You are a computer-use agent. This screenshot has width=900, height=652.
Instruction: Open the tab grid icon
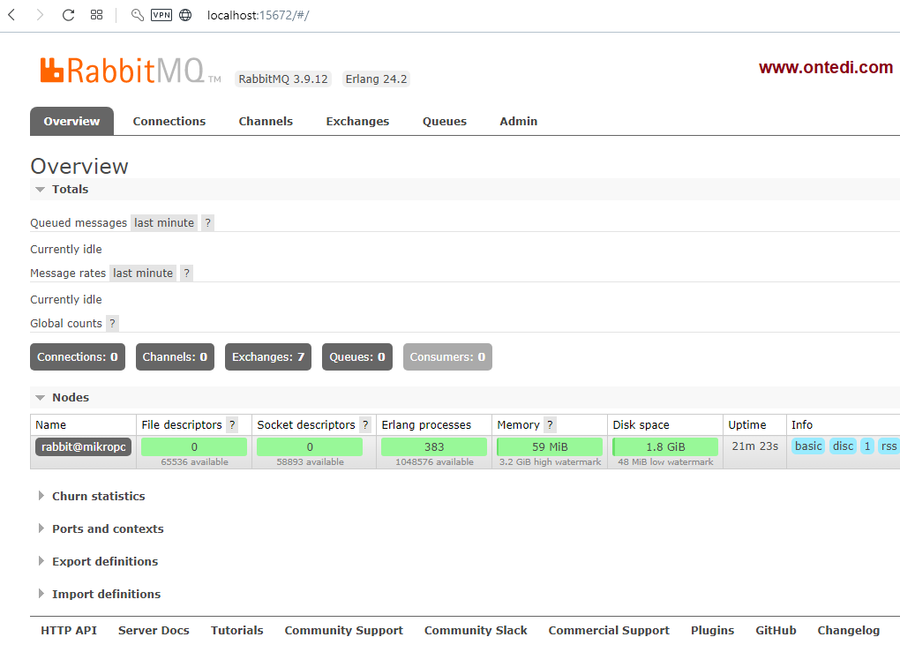96,15
